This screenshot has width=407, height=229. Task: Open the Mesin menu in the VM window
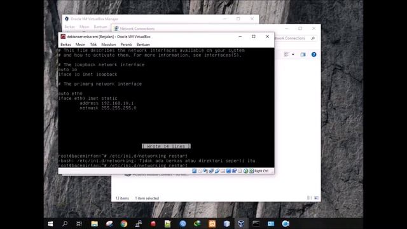[80, 45]
